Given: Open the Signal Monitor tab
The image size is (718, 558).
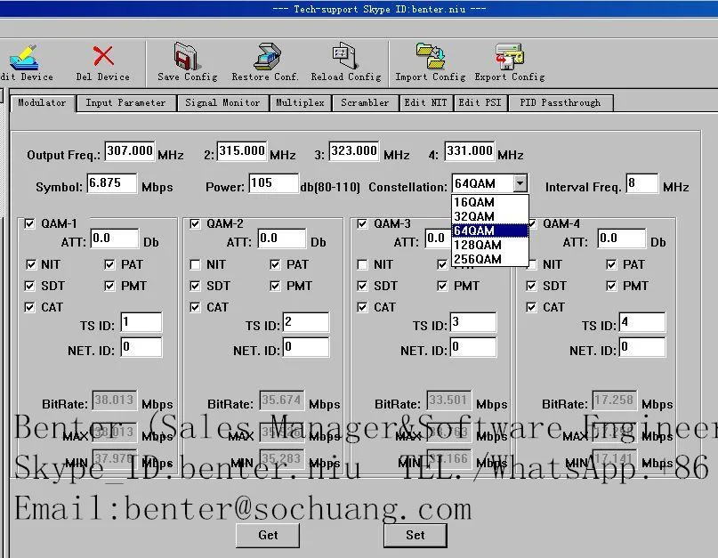Looking at the screenshot, I should [x=222, y=102].
